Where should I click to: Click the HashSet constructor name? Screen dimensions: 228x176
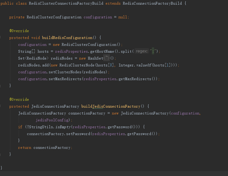[95, 58]
